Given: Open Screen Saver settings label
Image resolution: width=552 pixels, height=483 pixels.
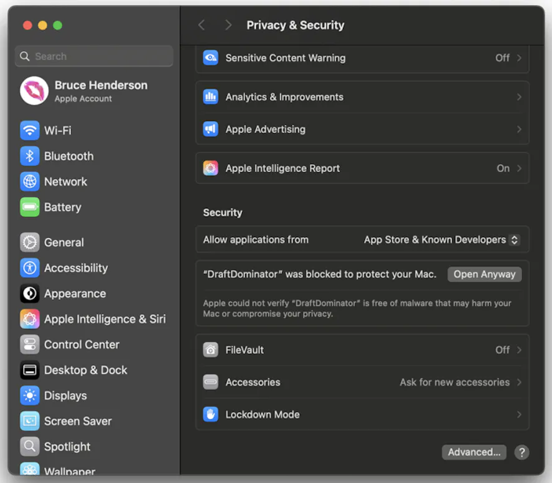Looking at the screenshot, I should (x=78, y=421).
